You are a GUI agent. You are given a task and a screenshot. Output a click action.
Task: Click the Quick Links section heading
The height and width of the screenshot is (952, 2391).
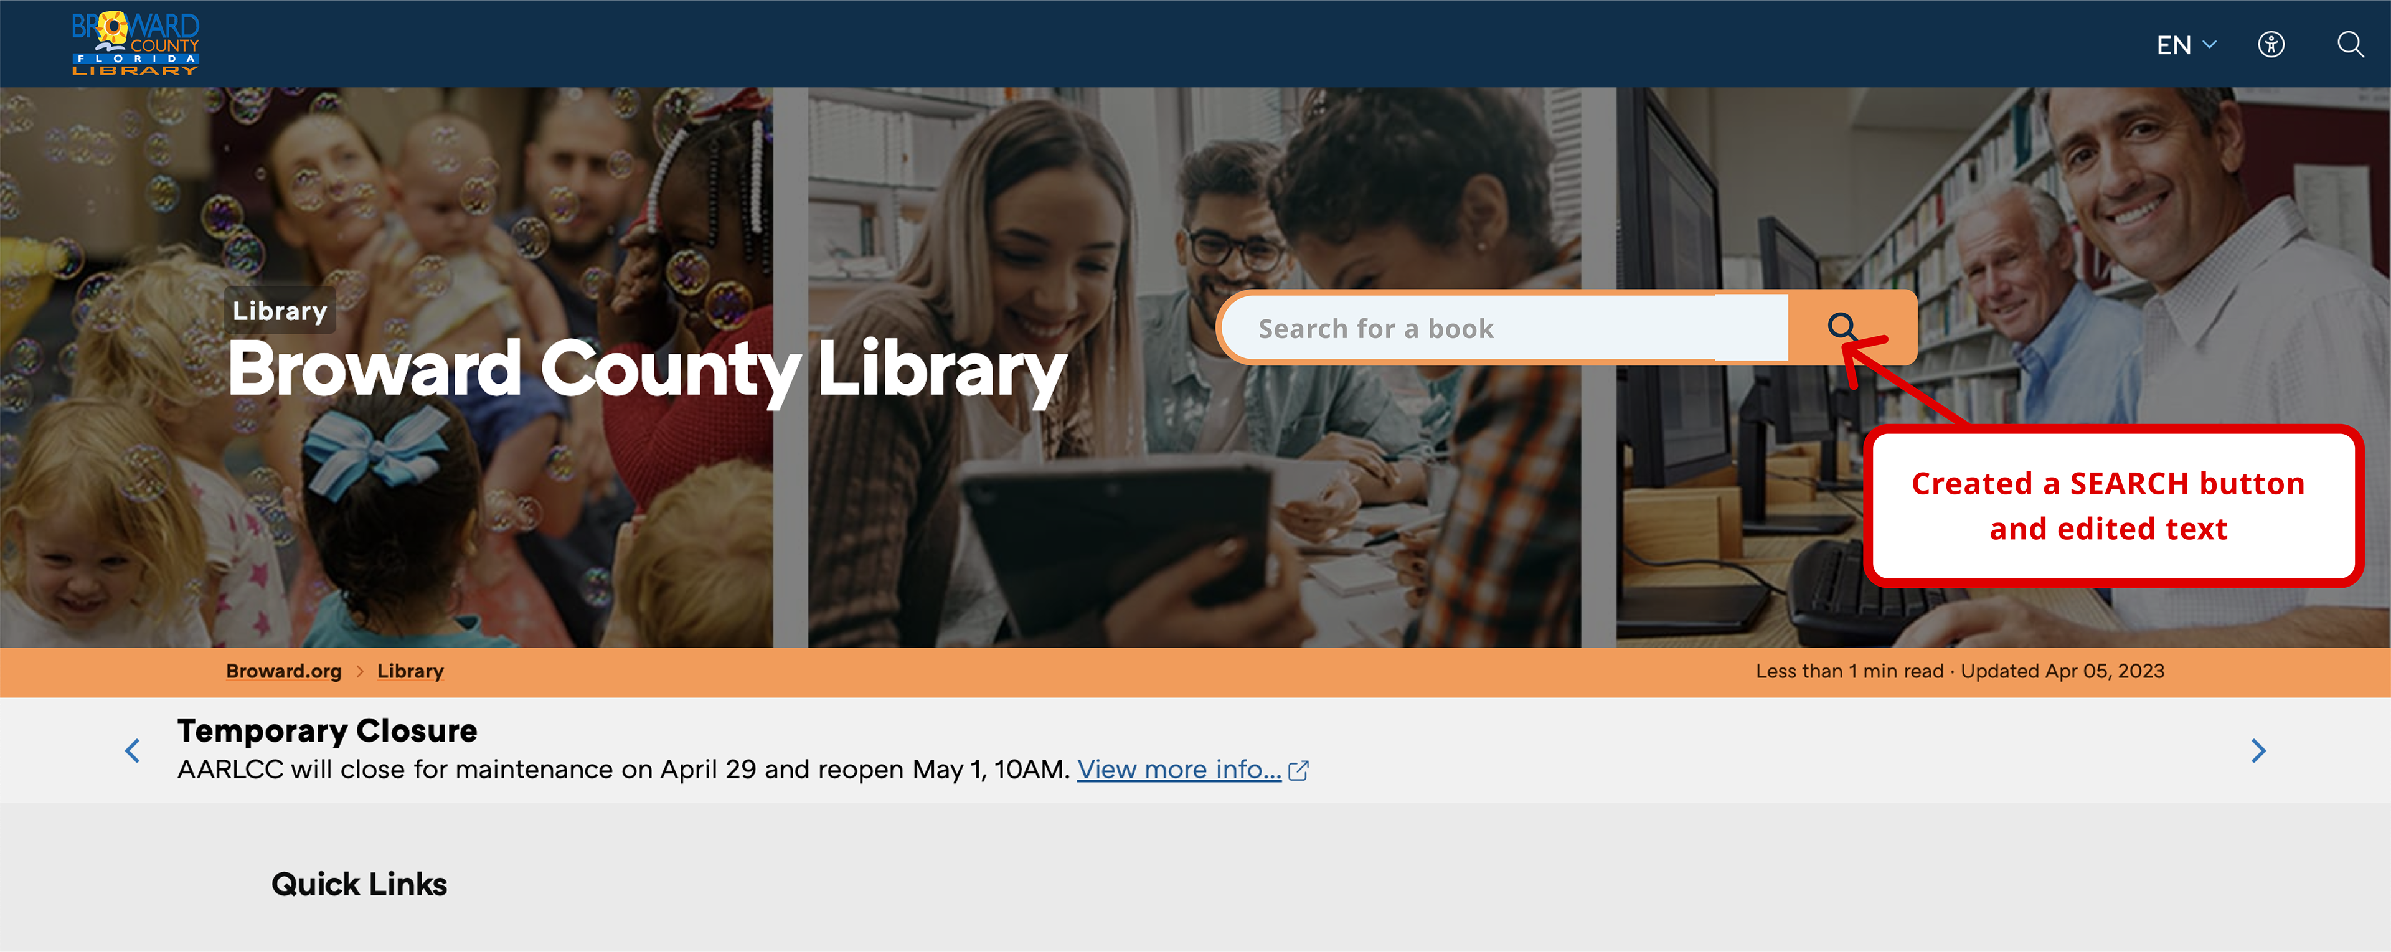[359, 884]
